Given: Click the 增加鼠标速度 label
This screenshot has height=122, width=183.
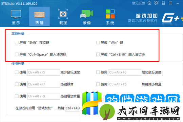Looking at the screenshot, I should click(x=151, y=73).
